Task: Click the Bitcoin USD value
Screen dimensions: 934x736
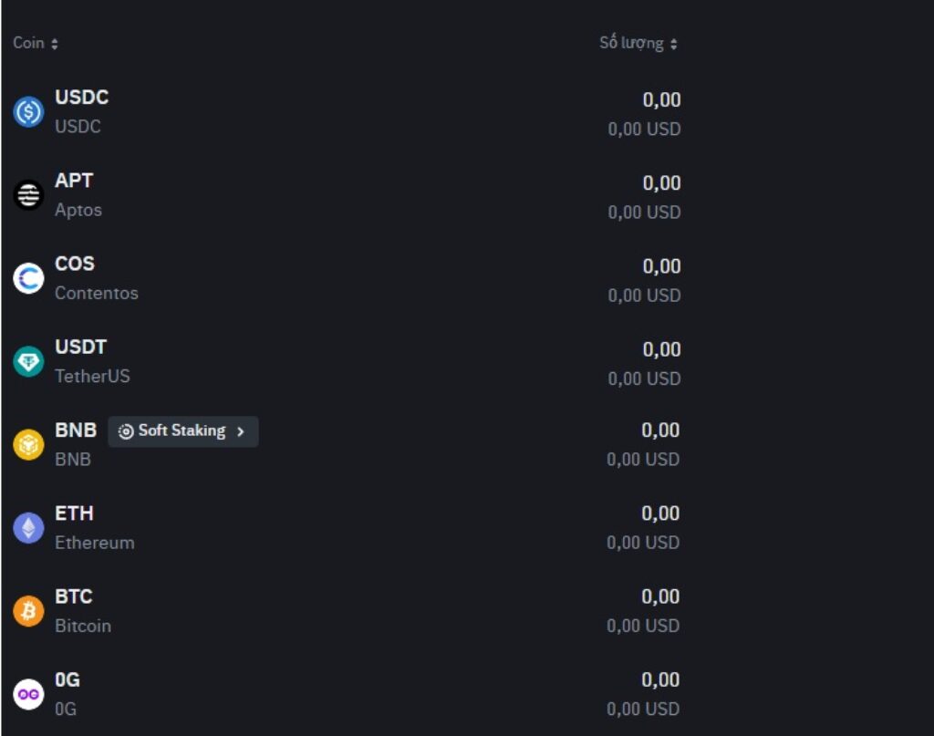Action: 643,626
